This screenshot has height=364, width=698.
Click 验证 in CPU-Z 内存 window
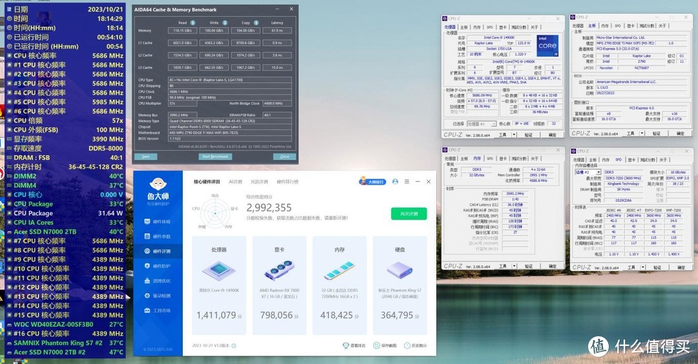tap(529, 266)
